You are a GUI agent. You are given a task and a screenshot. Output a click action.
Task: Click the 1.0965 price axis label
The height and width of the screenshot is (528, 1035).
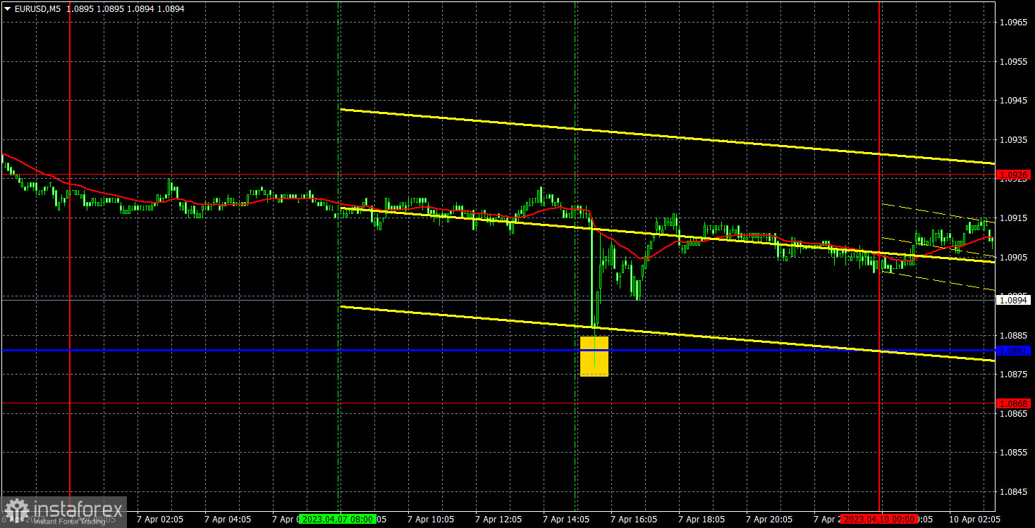pyautogui.click(x=1014, y=23)
